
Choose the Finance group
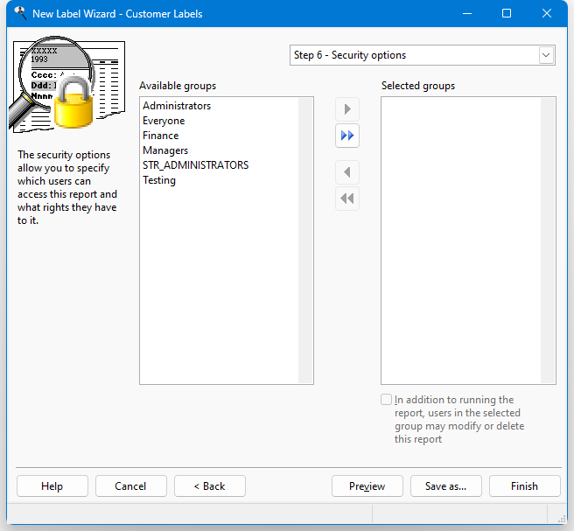(160, 136)
